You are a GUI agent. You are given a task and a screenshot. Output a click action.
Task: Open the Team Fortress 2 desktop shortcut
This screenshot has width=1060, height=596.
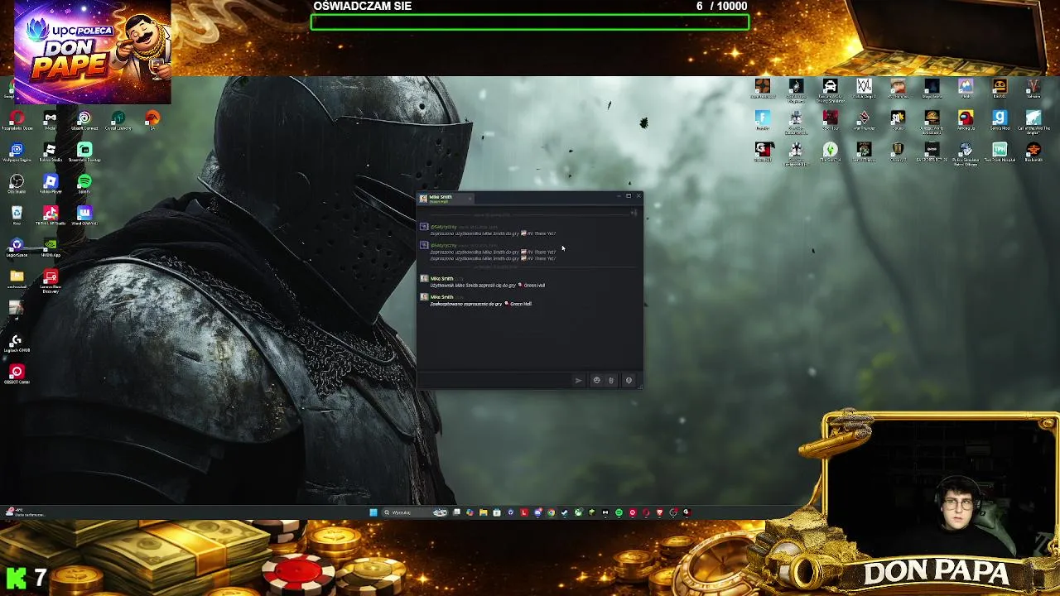tap(763, 89)
